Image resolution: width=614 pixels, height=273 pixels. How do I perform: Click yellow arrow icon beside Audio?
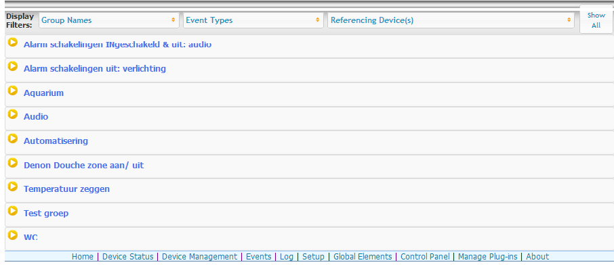tap(12, 115)
